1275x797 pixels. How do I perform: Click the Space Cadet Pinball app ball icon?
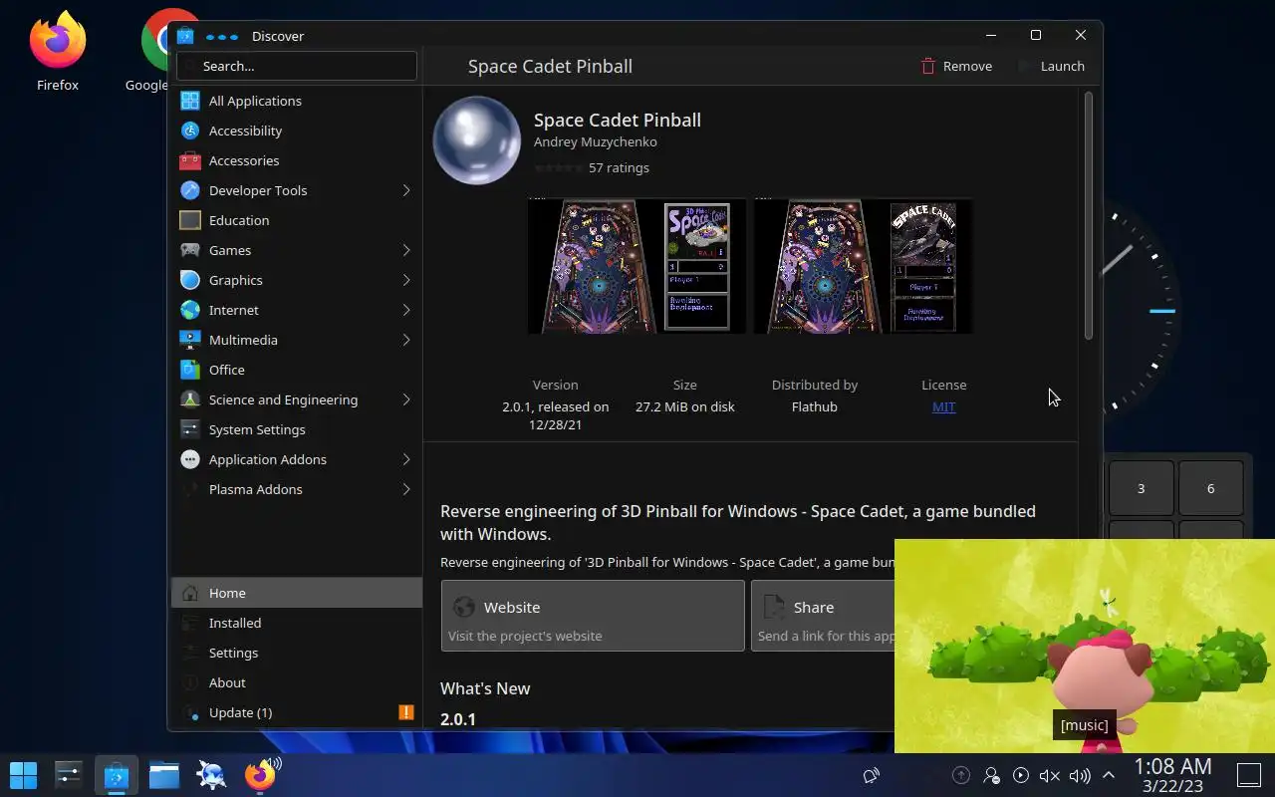[x=477, y=140]
